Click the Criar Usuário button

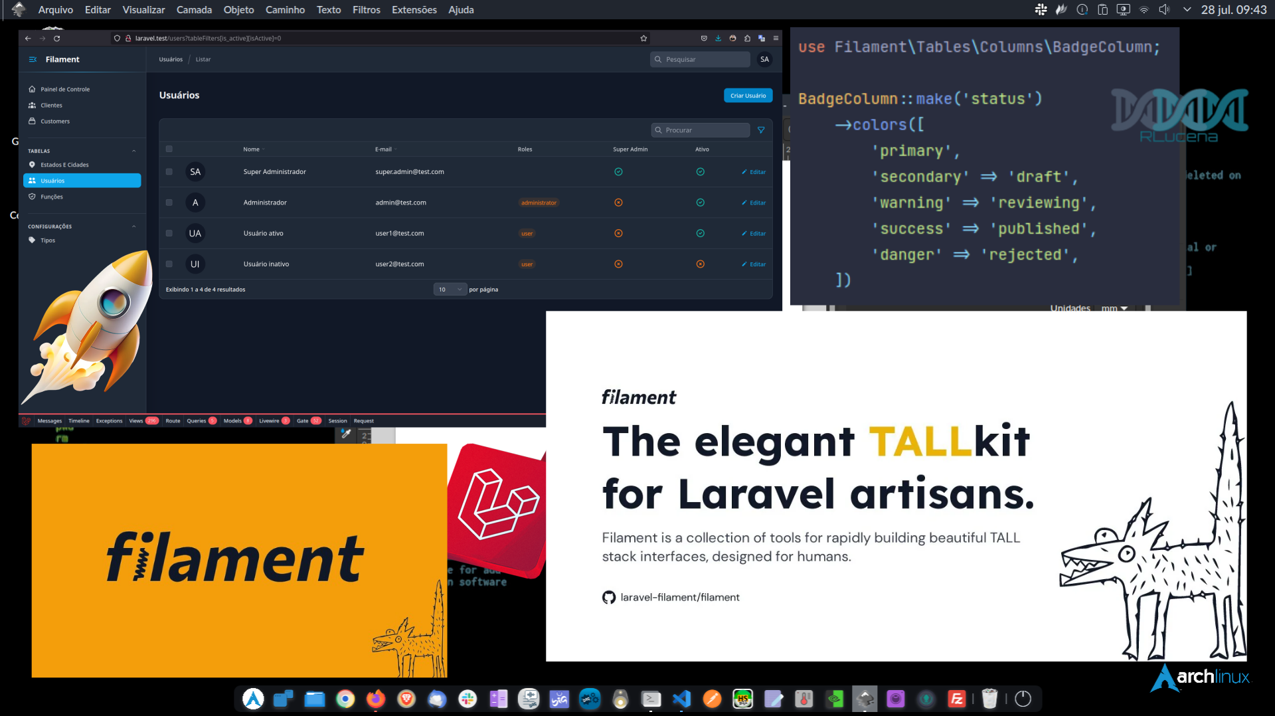pyautogui.click(x=748, y=96)
